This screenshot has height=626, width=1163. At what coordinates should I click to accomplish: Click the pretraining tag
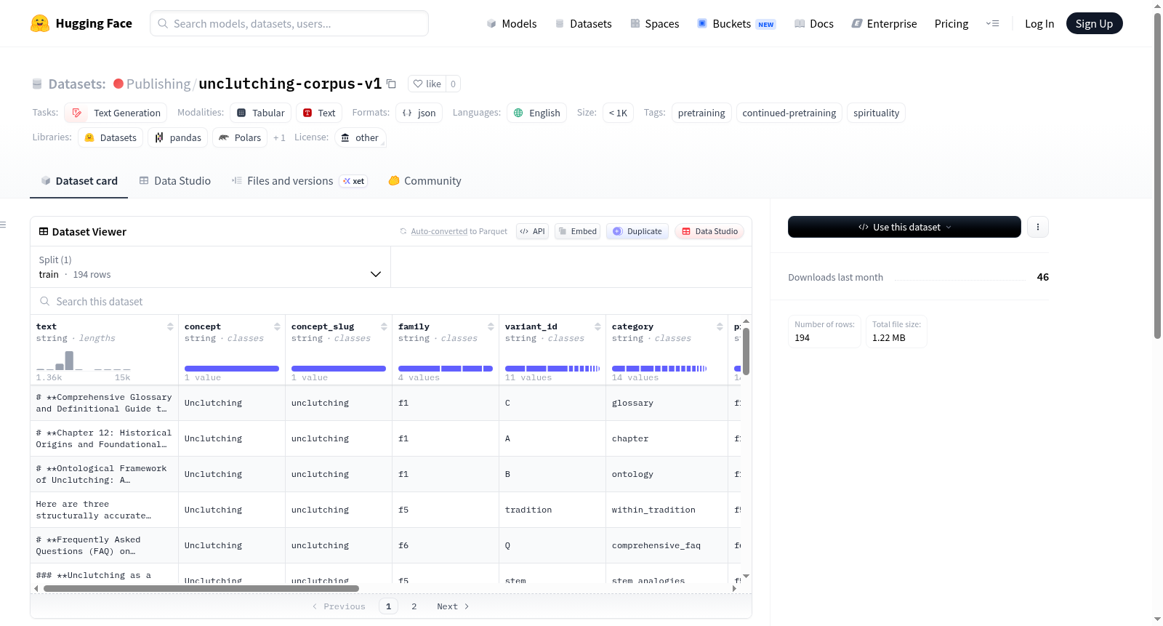[701, 113]
